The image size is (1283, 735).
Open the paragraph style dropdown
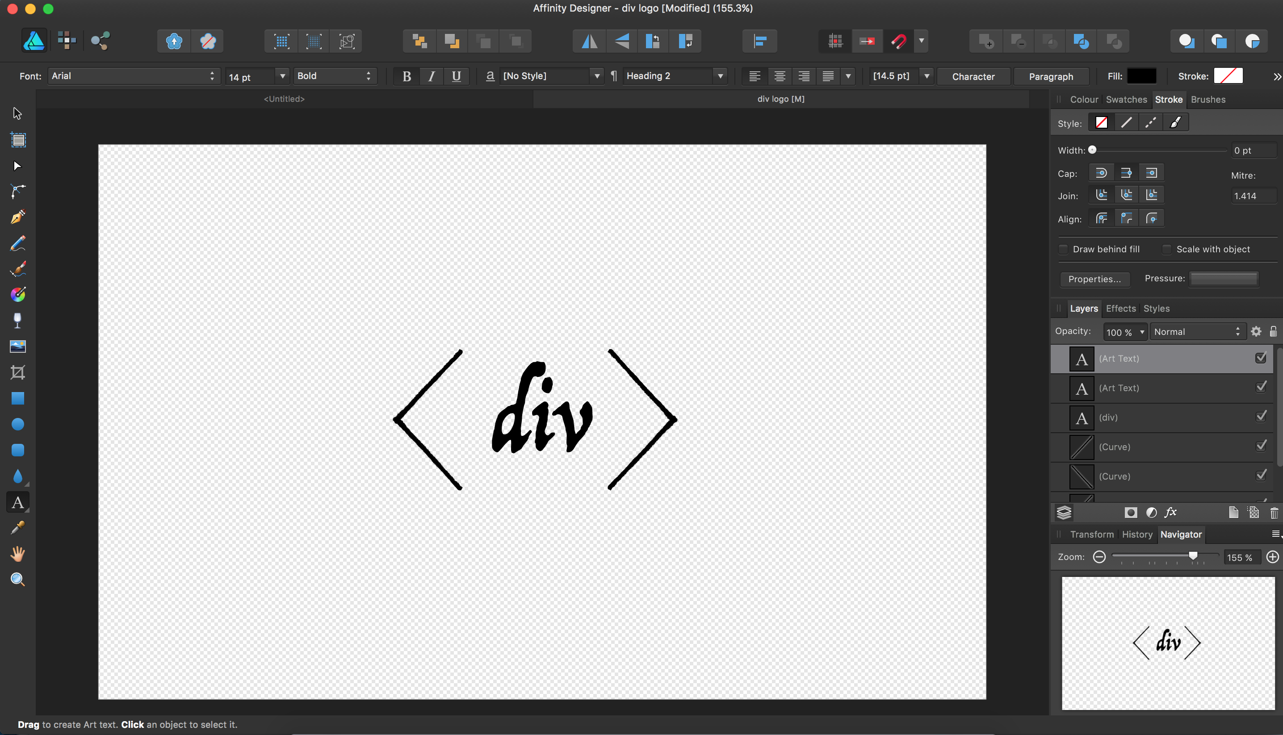coord(671,76)
